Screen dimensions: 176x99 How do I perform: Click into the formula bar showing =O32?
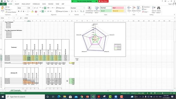point(99,18)
